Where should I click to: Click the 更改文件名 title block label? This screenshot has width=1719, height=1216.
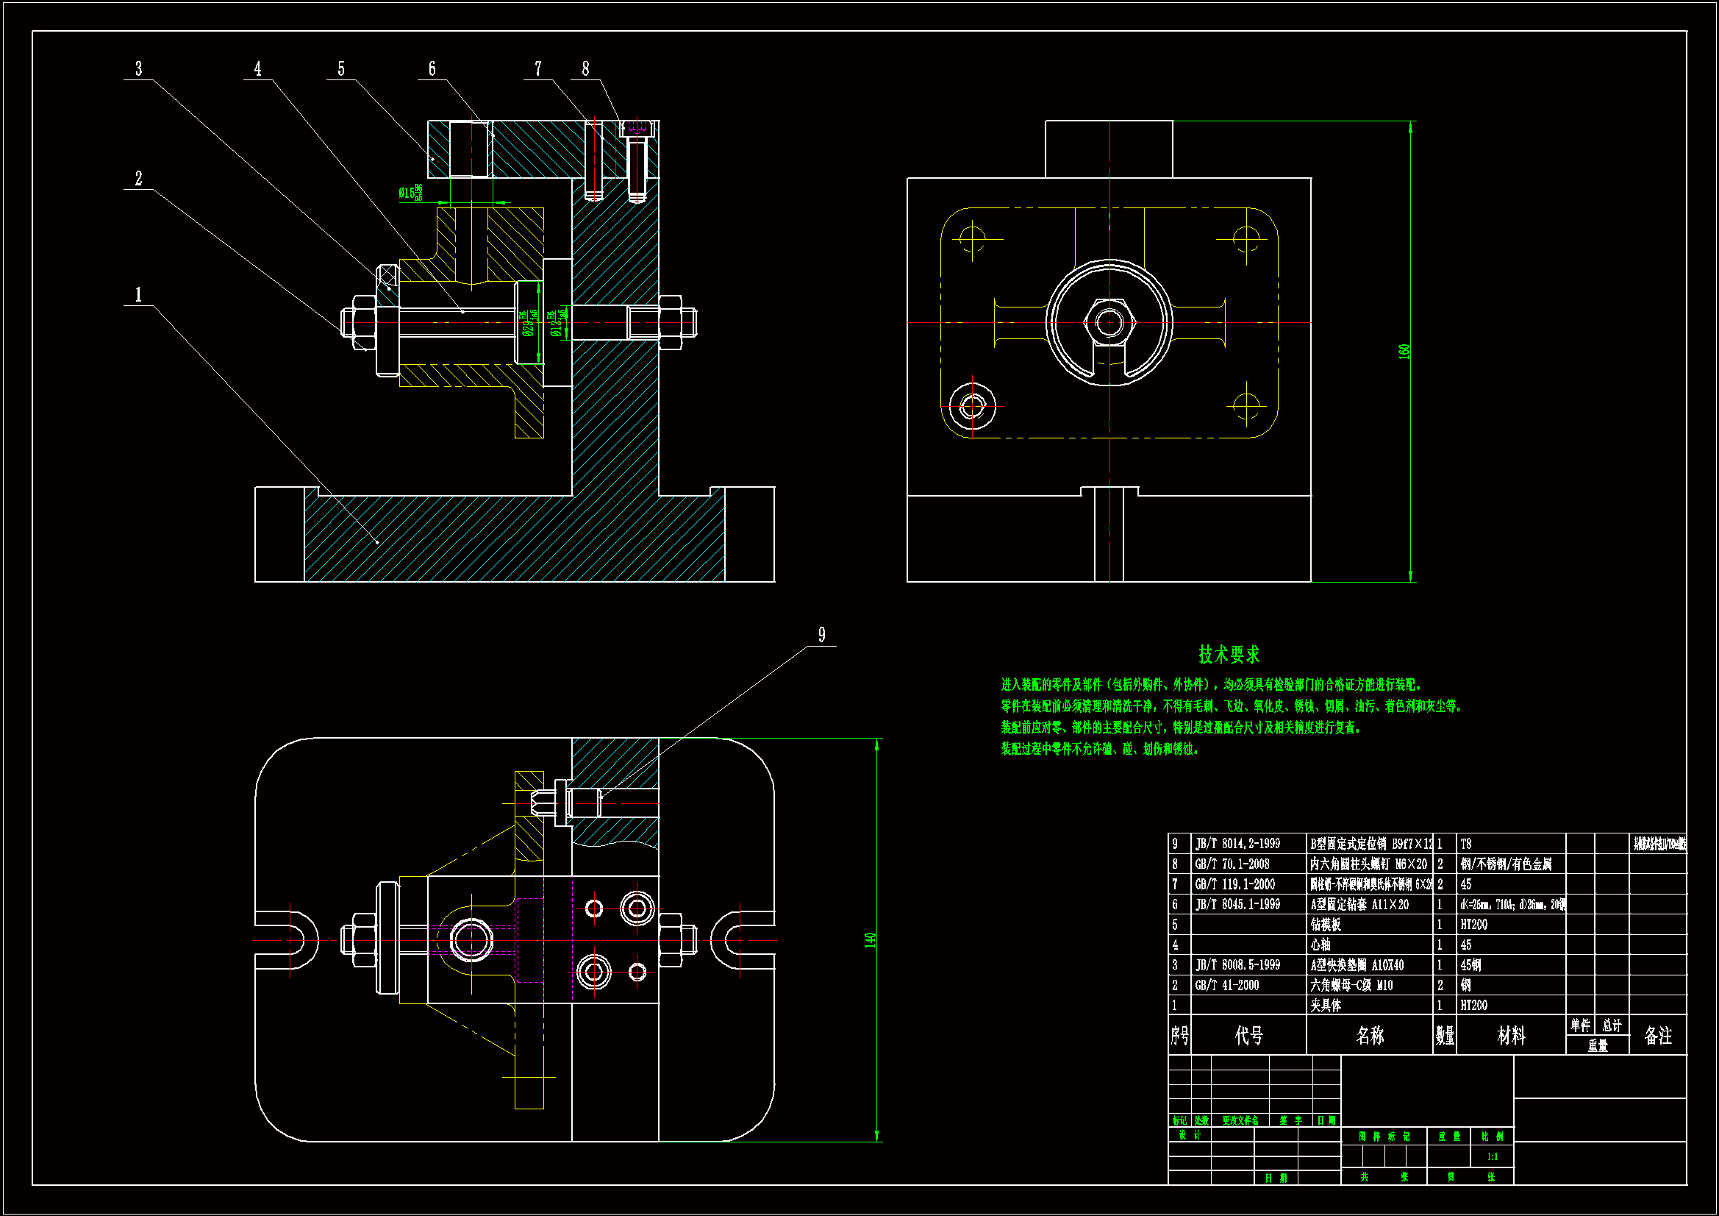pos(1240,1121)
